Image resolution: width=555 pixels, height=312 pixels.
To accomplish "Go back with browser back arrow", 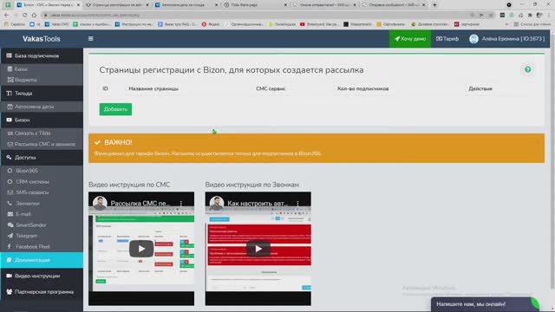I will point(6,16).
